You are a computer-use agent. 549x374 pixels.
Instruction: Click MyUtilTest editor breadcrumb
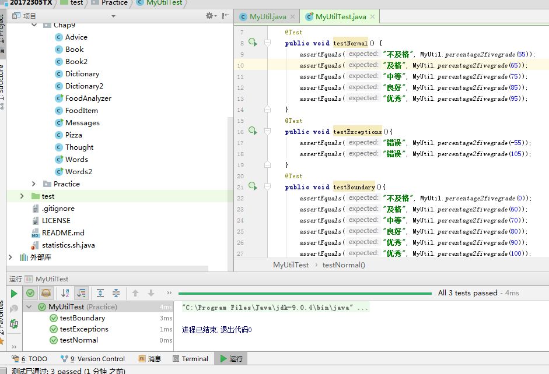click(x=291, y=265)
